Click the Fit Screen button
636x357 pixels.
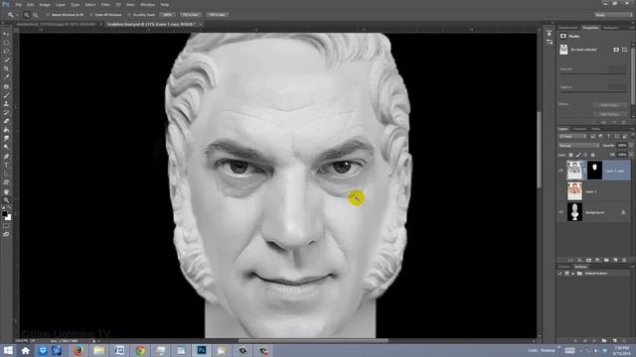pyautogui.click(x=190, y=15)
